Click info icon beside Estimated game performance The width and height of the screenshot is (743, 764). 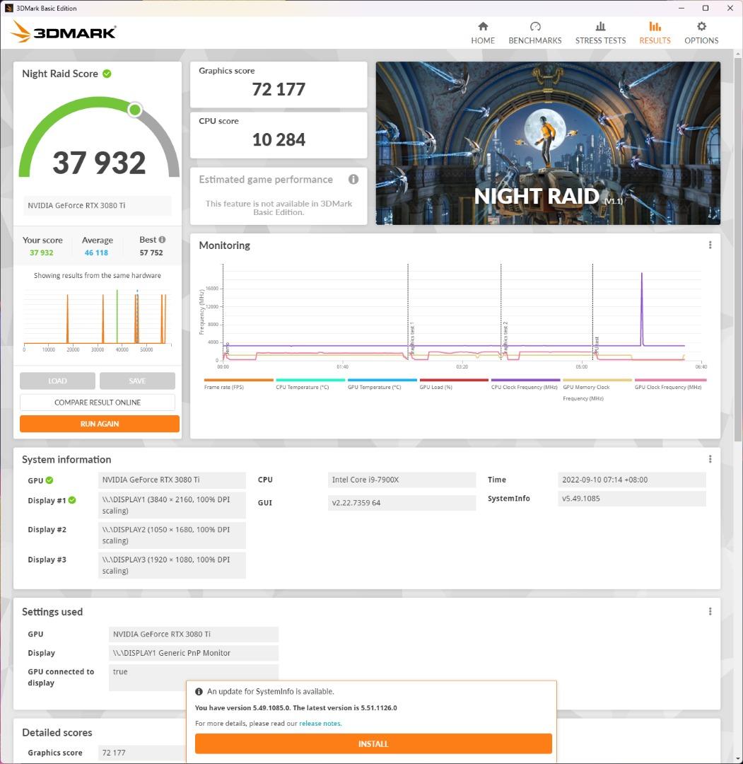pos(353,180)
